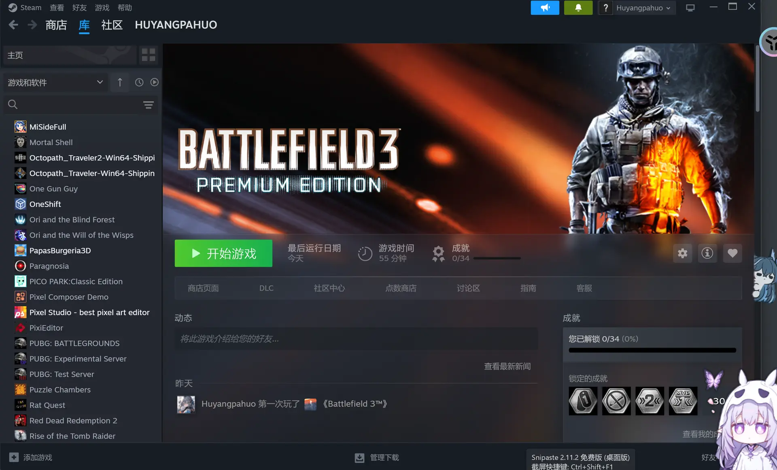
Task: Open the notifications bell
Action: click(x=578, y=8)
